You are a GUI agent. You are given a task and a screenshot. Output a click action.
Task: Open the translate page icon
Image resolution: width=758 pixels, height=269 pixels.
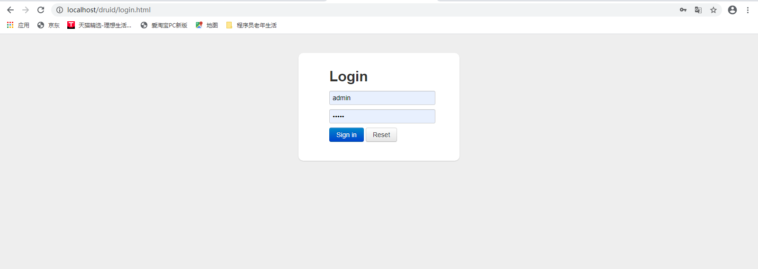pos(698,10)
